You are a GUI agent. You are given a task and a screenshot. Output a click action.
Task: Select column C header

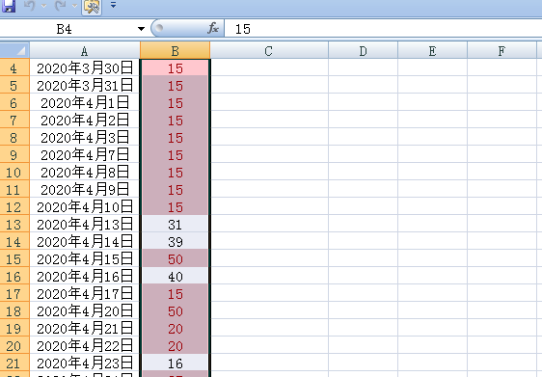pyautogui.click(x=269, y=50)
